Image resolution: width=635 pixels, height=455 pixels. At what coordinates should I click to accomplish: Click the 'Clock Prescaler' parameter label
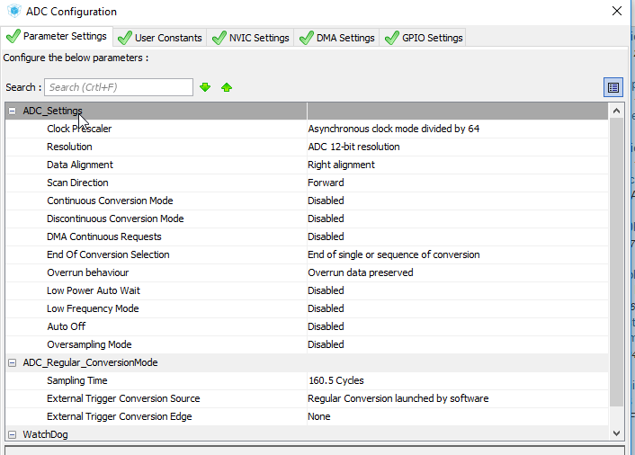(79, 129)
